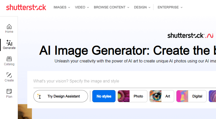Select the Create pencil icon
The width and height of the screenshot is (216, 119).
click(x=9, y=75)
